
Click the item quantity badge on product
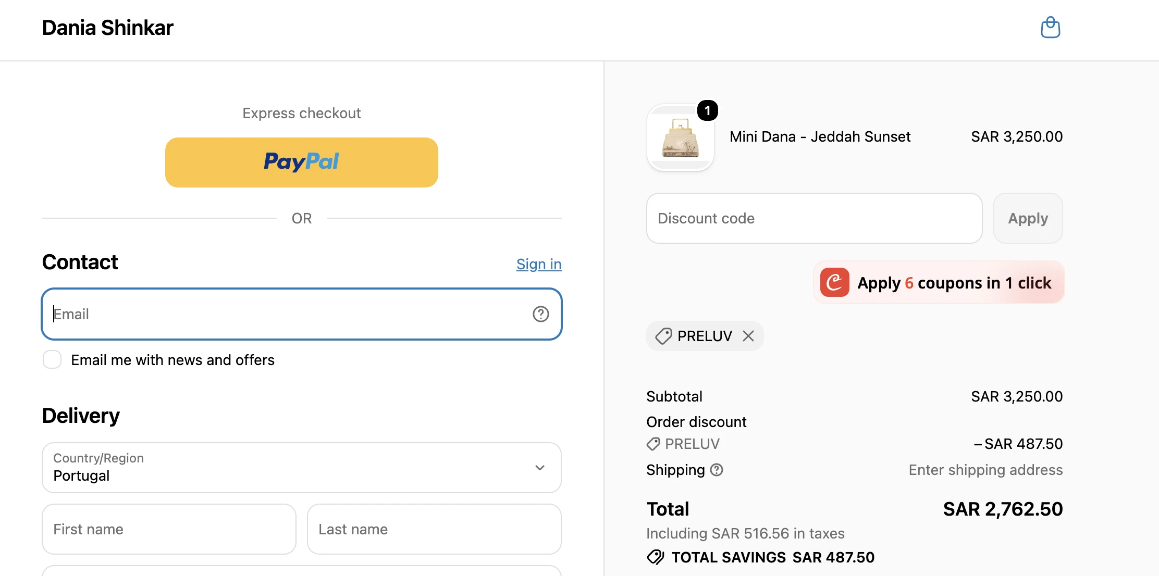tap(707, 110)
